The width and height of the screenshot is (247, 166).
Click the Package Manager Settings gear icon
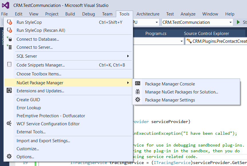138,100
